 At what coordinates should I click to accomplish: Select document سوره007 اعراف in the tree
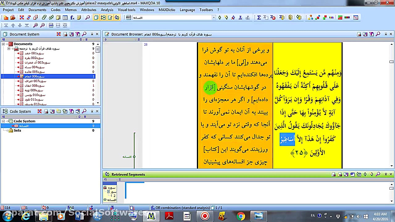point(35,81)
